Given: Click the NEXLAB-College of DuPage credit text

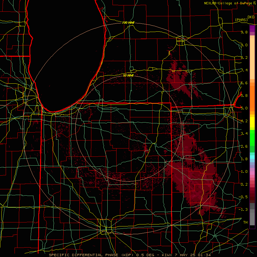Looking at the screenshot, I should 228,3.
